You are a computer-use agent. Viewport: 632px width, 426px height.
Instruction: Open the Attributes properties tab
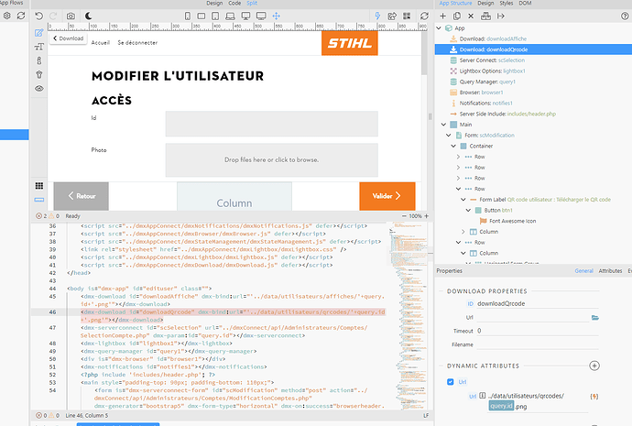tap(610, 271)
